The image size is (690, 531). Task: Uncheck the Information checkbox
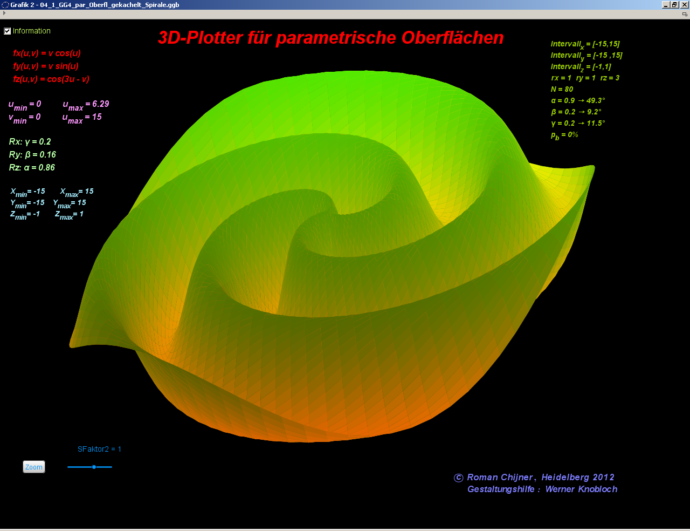8,31
